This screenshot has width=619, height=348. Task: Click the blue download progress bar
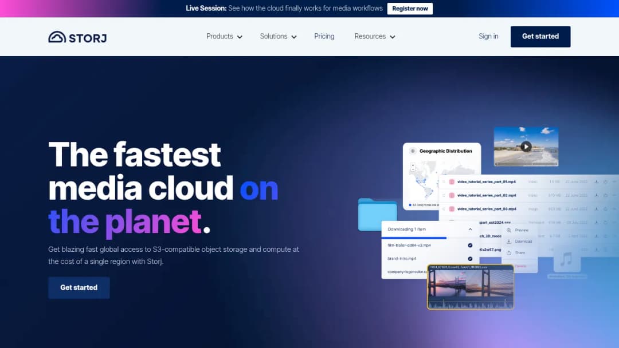pos(414,238)
